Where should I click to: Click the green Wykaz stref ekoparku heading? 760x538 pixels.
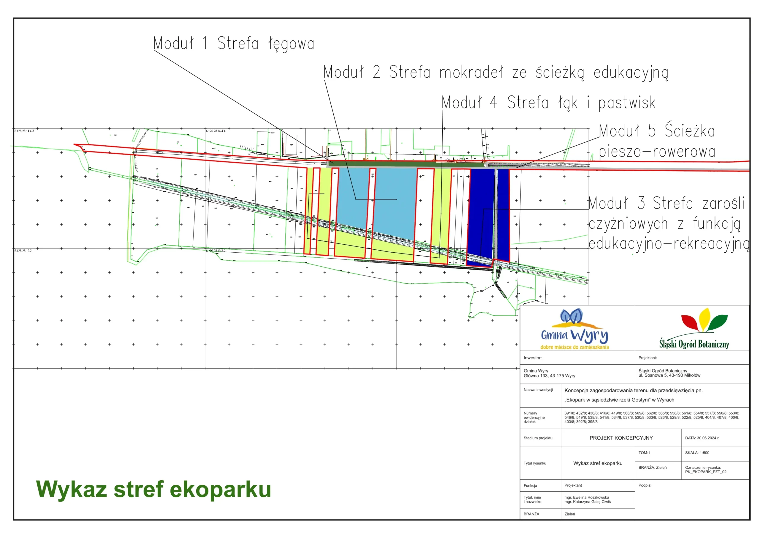point(153,489)
